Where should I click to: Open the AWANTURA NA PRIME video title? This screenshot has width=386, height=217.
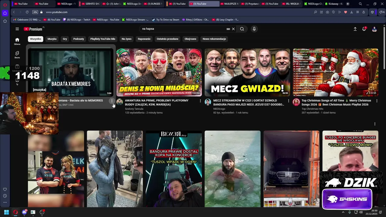(x=157, y=102)
